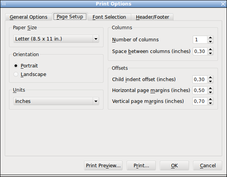Open the Font Selection tab
The height and width of the screenshot is (177, 227).
point(109,17)
